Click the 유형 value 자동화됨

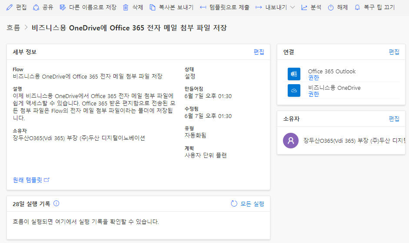[x=195, y=135]
